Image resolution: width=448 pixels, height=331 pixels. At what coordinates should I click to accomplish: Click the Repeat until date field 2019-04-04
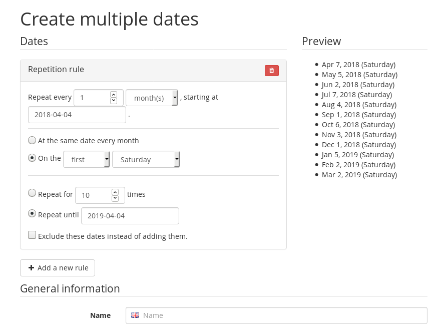130,216
